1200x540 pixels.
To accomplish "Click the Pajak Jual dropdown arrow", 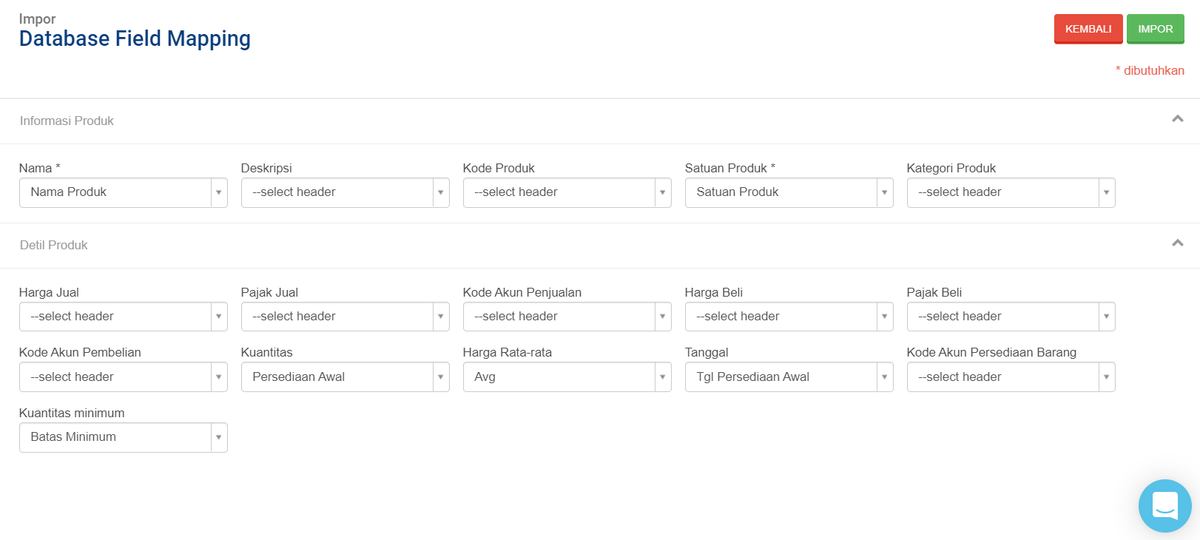I will (440, 317).
